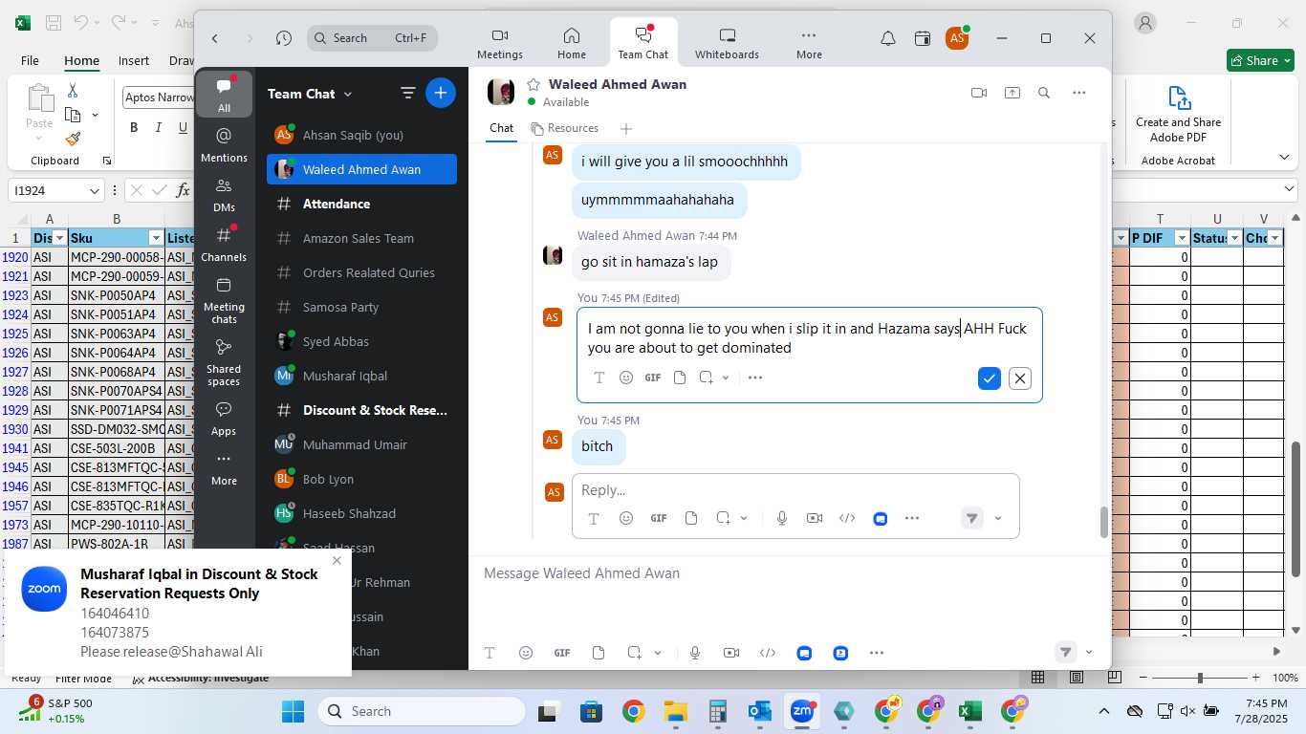Click the Message Waleed Ahmed Awan input field
The width and height of the screenshot is (1306, 734).
point(789,573)
